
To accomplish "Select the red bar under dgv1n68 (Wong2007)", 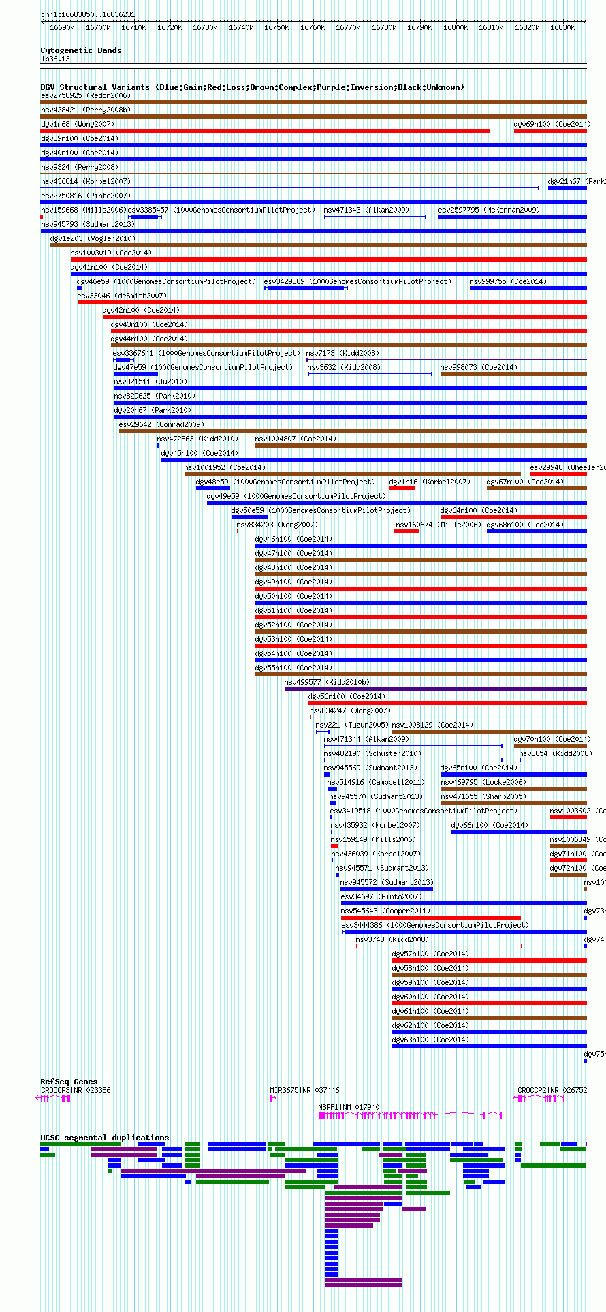I will point(266,131).
